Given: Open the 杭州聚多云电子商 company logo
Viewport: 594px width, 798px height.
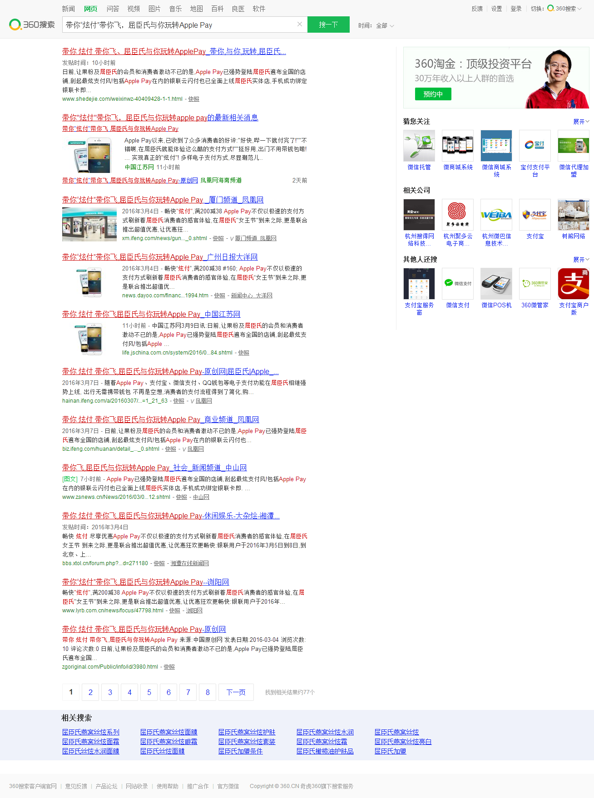Looking at the screenshot, I should point(458,215).
